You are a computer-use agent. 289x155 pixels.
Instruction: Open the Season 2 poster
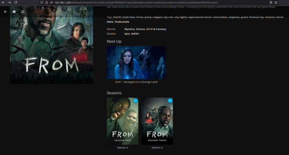(x=122, y=121)
